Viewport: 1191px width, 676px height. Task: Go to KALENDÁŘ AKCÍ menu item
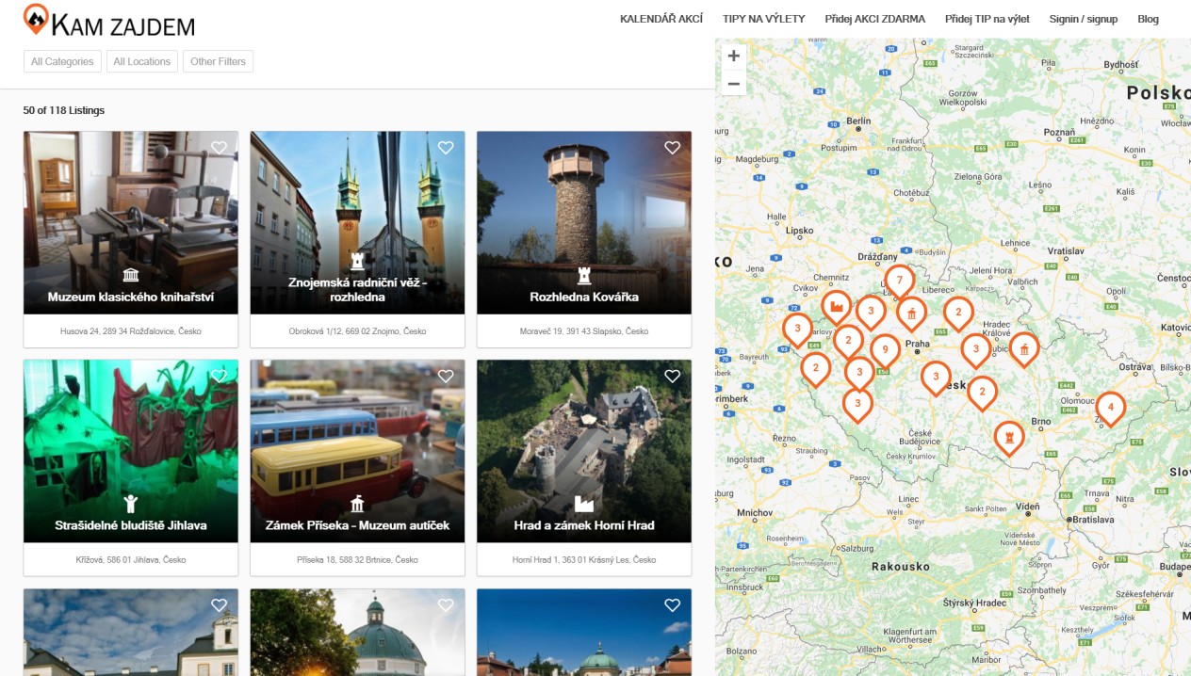[x=661, y=19]
